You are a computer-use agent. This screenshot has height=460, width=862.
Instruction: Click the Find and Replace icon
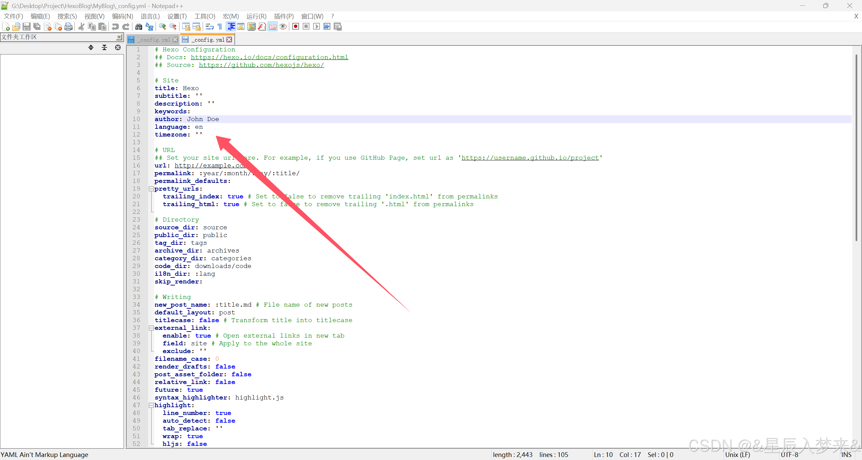[x=149, y=27]
